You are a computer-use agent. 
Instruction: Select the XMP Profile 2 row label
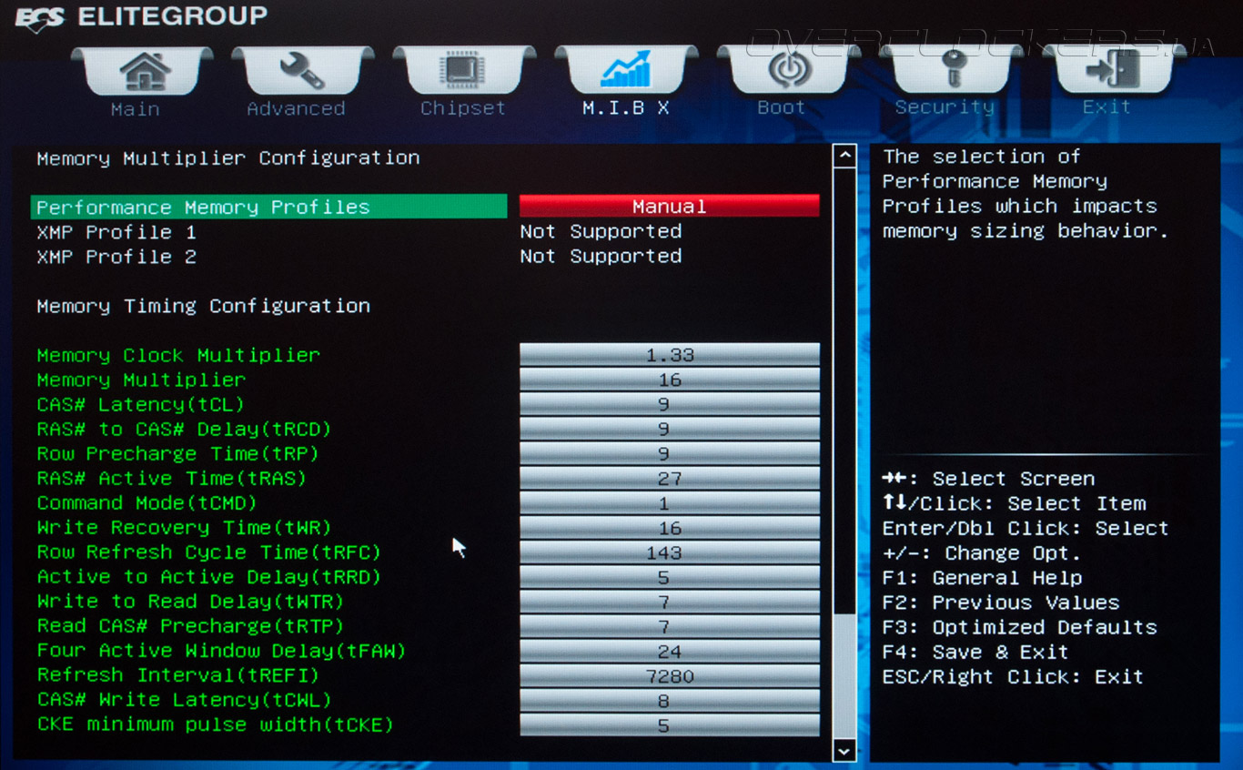(116, 257)
